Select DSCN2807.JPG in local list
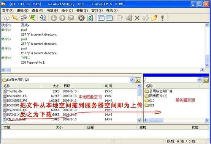 (x=17, y=110)
